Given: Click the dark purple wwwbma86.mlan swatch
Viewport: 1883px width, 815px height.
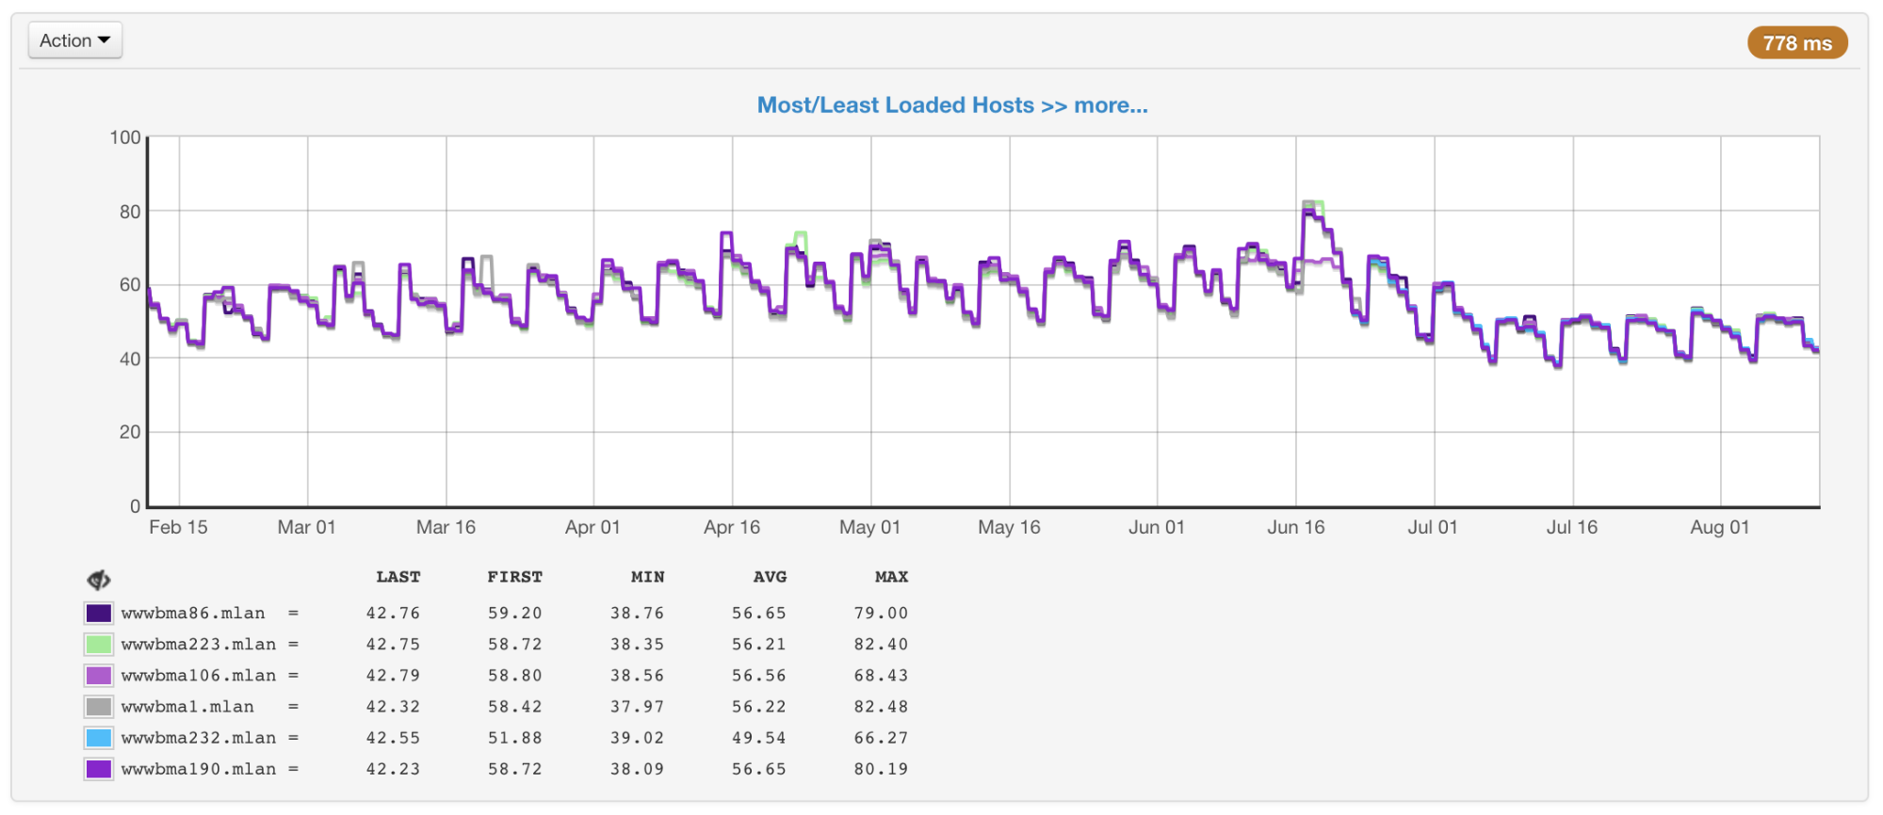Looking at the screenshot, I should point(99,614).
